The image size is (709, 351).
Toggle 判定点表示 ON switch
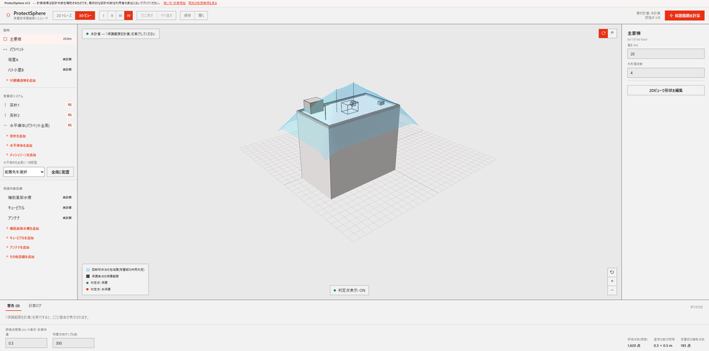point(349,291)
